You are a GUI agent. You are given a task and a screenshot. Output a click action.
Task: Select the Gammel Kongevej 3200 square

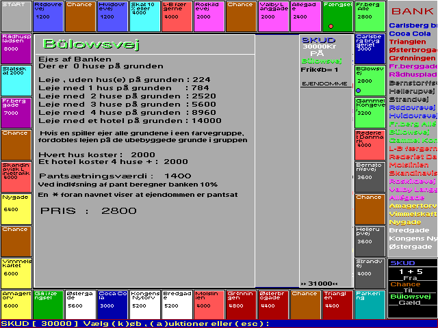370,113
